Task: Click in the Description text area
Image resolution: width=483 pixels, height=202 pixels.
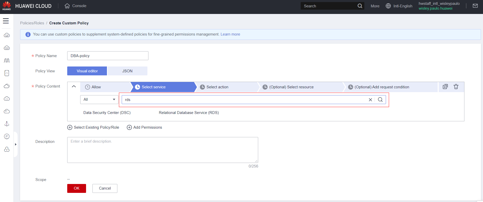Action: [x=162, y=150]
